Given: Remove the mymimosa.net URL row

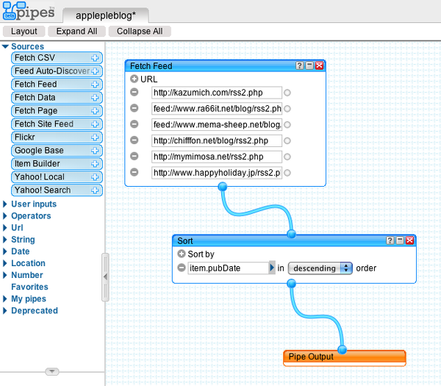Looking at the screenshot, I should pos(135,156).
